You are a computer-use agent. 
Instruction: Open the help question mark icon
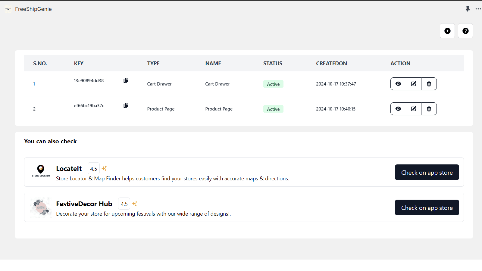[465, 31]
